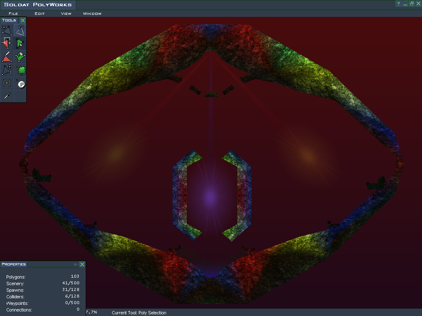
Task: Select the Move polygon tool
Action: tap(7, 30)
